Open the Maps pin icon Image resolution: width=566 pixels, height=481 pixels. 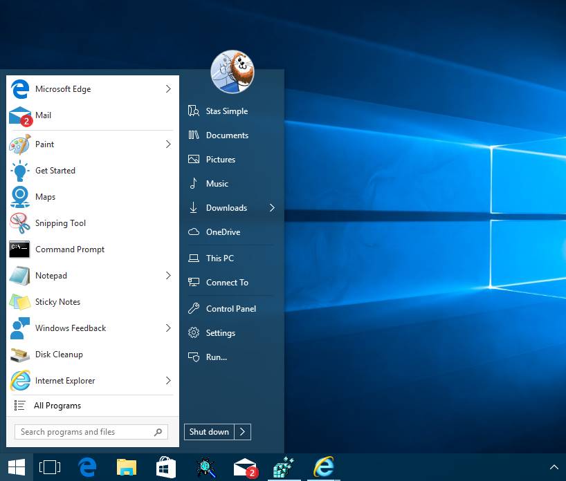20,197
